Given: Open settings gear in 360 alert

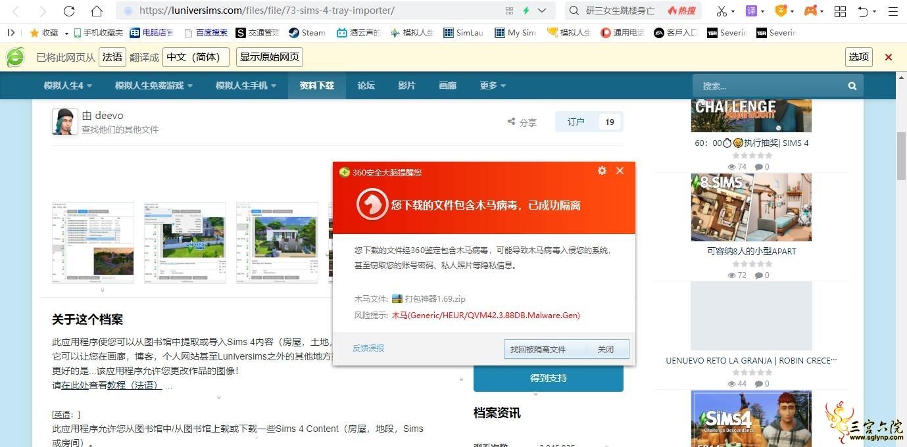Looking at the screenshot, I should (x=602, y=171).
